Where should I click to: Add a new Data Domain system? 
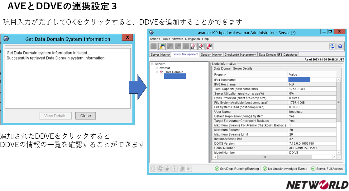pos(194,47)
